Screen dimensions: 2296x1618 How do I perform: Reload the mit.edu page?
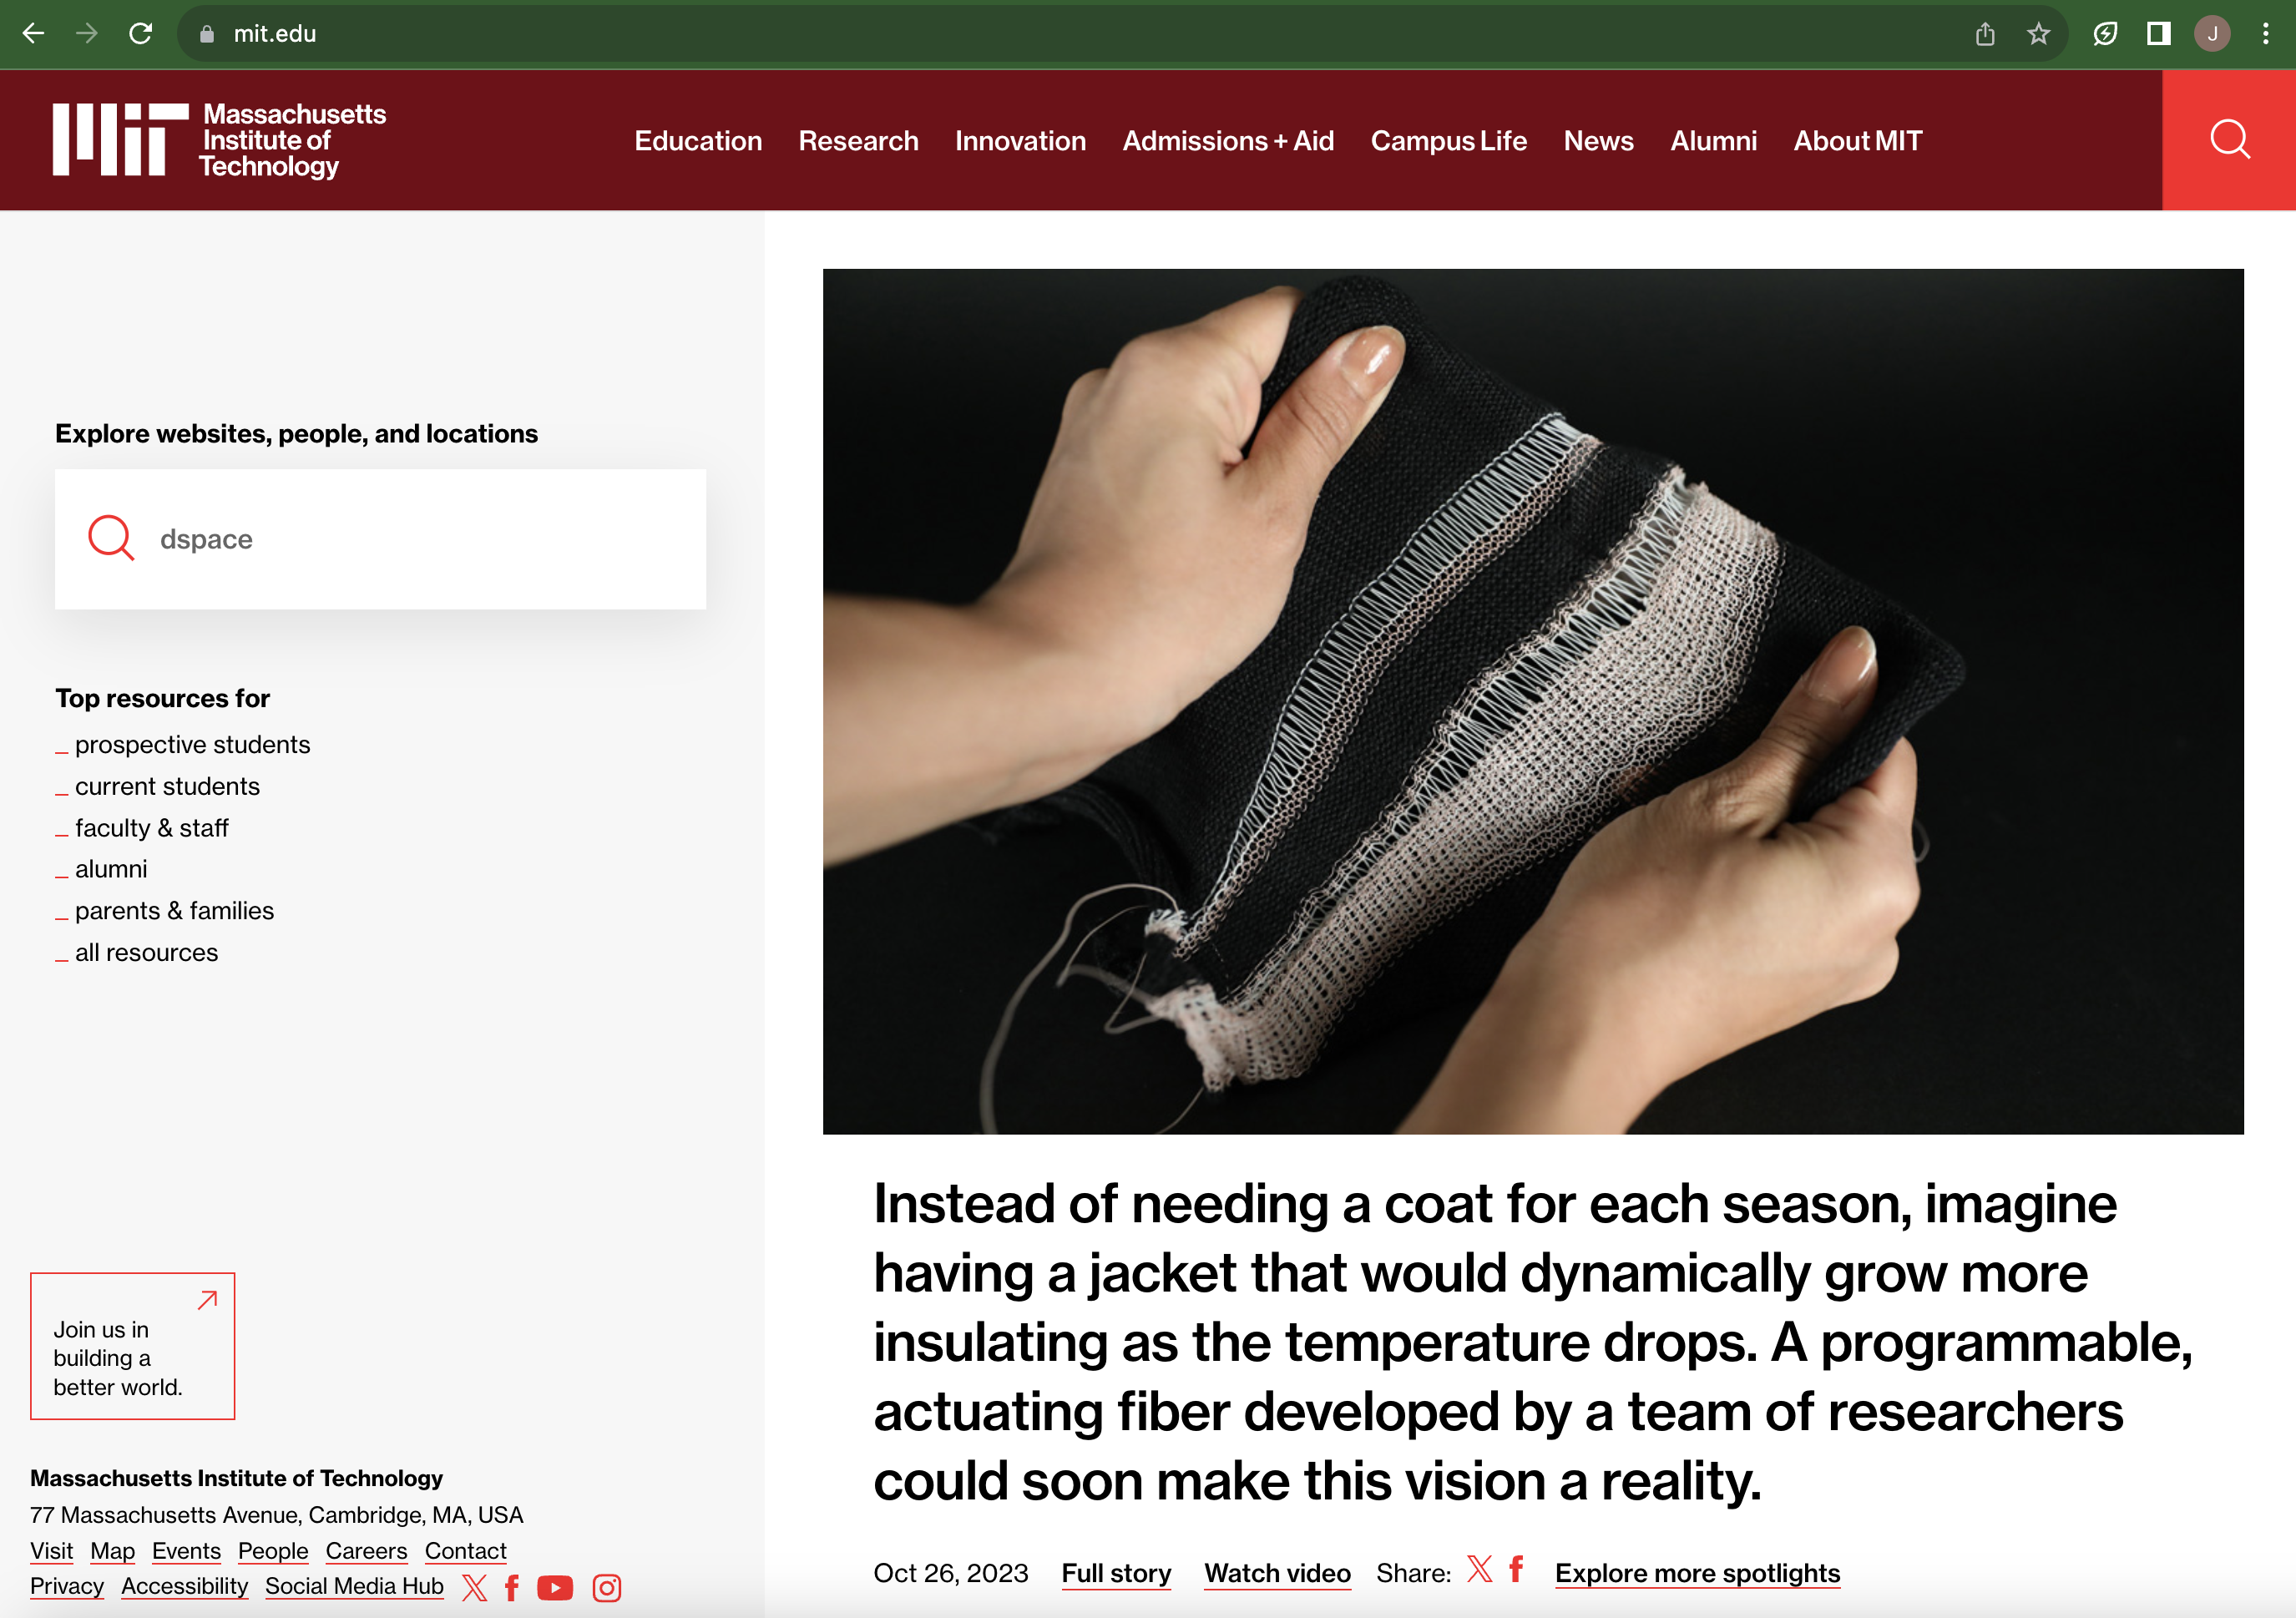[x=141, y=34]
